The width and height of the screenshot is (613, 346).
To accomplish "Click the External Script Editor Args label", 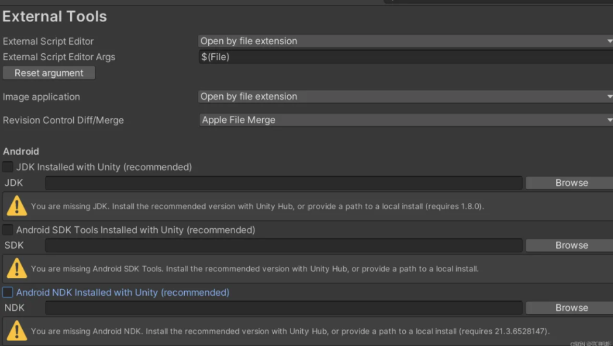I will (x=59, y=57).
